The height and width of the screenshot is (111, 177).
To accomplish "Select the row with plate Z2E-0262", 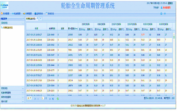I will pyautogui.click(x=99, y=40).
